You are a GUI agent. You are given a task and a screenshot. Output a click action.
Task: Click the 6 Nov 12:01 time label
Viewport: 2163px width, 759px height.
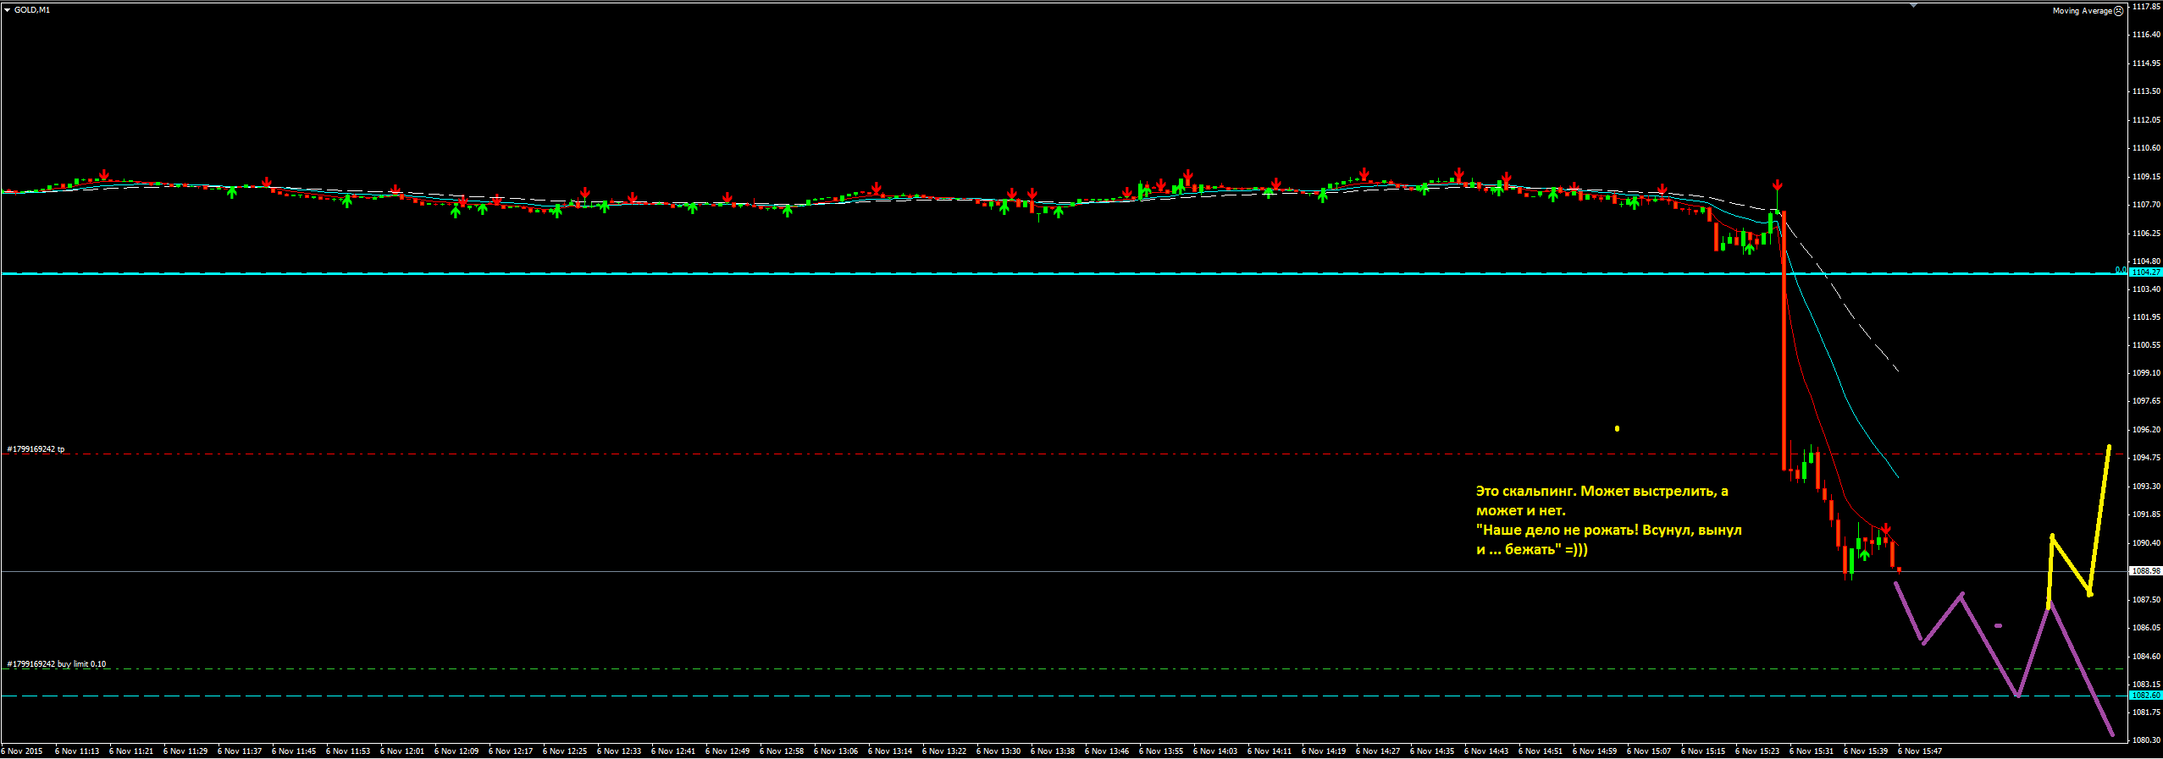click(402, 751)
